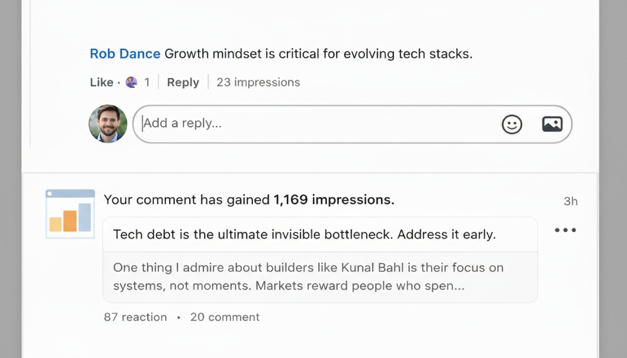Open Rob Dance's profile link
Viewport: 627px width, 358px height.
click(125, 54)
